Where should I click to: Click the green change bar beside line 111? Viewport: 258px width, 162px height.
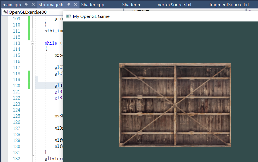click(x=29, y=31)
